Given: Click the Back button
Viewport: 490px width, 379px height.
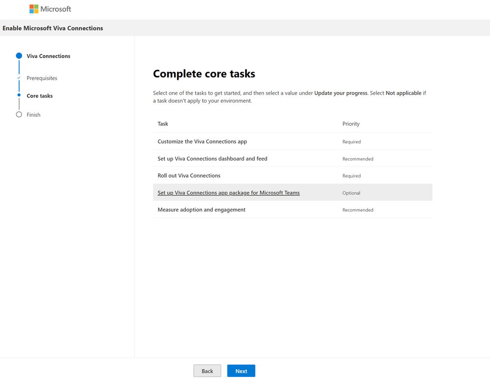Looking at the screenshot, I should [207, 371].
